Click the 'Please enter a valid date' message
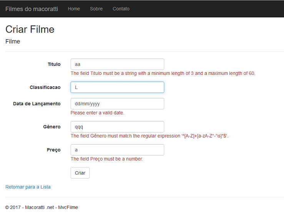 (98, 113)
